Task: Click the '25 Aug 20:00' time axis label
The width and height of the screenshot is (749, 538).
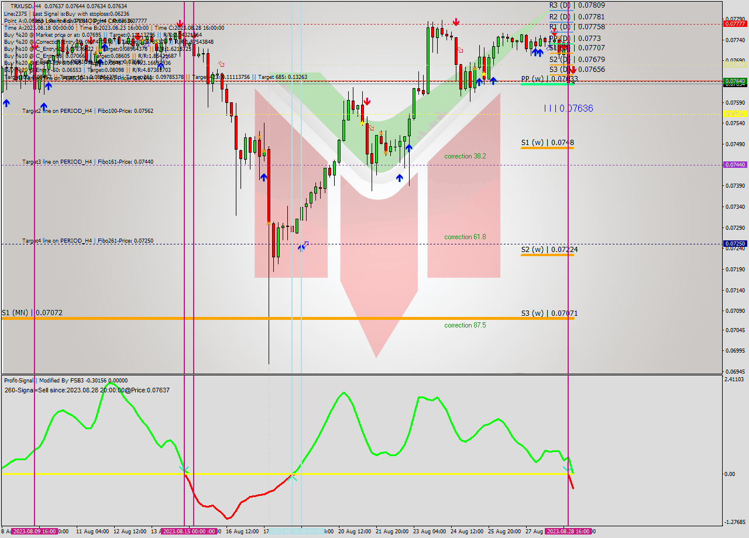Action: pos(504,532)
